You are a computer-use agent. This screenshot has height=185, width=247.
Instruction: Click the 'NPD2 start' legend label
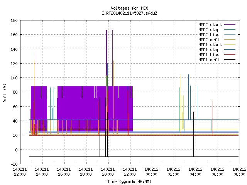tap(210, 25)
